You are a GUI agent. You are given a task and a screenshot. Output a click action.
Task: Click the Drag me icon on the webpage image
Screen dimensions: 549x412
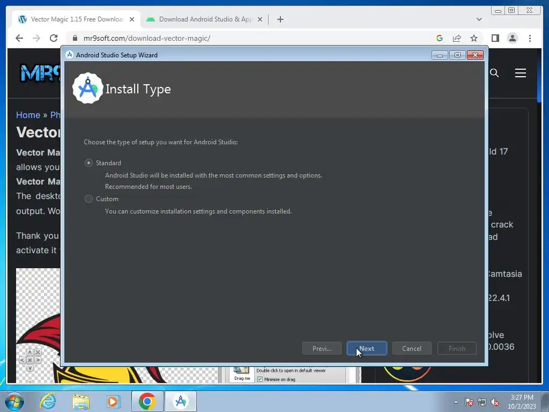[x=242, y=374]
